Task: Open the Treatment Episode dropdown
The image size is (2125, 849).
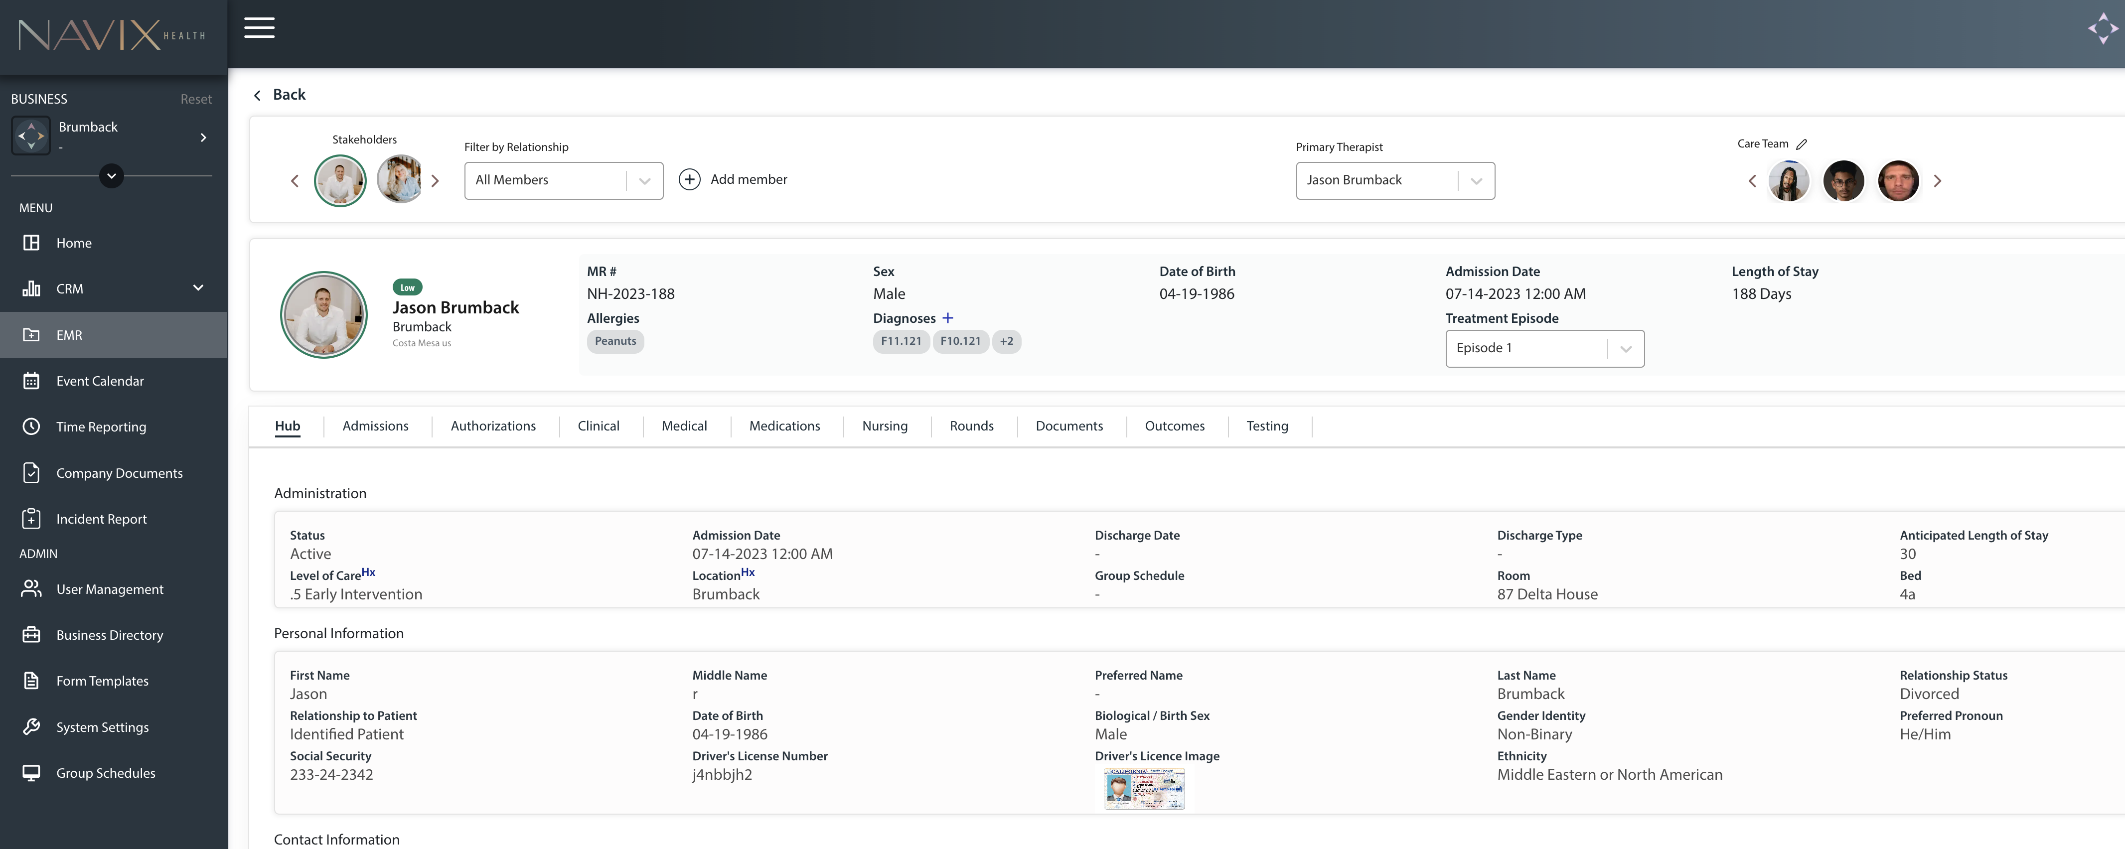Action: click(x=1543, y=348)
